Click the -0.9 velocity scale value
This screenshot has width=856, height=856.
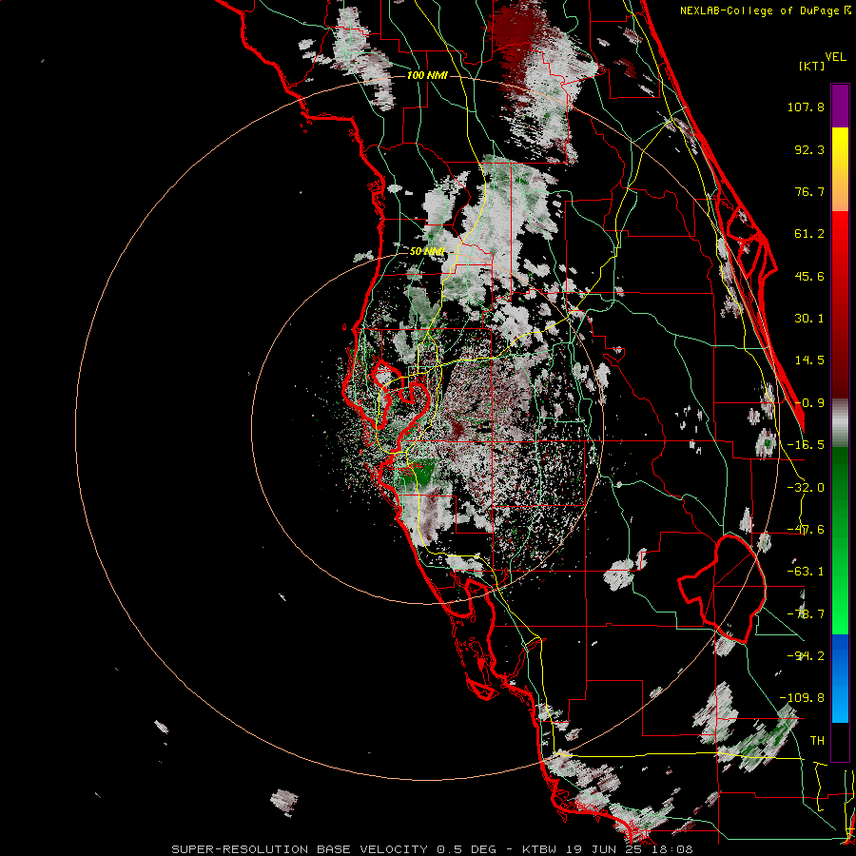tap(809, 403)
